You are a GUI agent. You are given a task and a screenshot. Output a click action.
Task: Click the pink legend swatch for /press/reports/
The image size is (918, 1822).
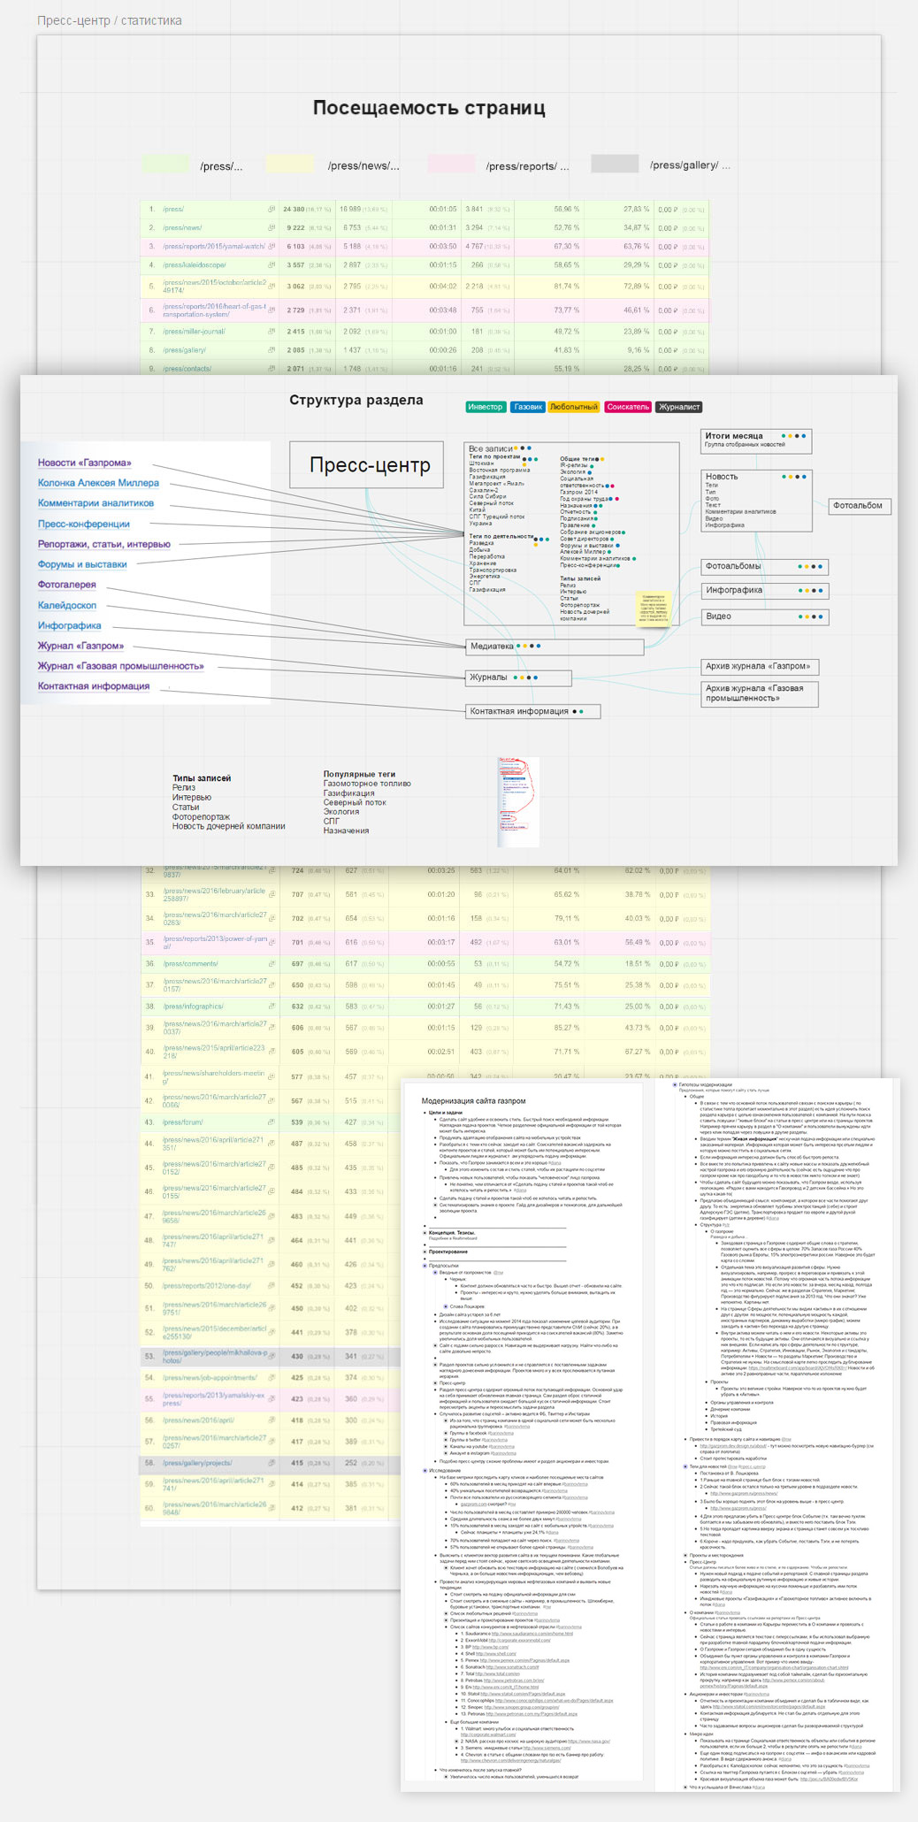[x=451, y=165]
